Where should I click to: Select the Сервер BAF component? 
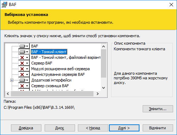point(42,63)
